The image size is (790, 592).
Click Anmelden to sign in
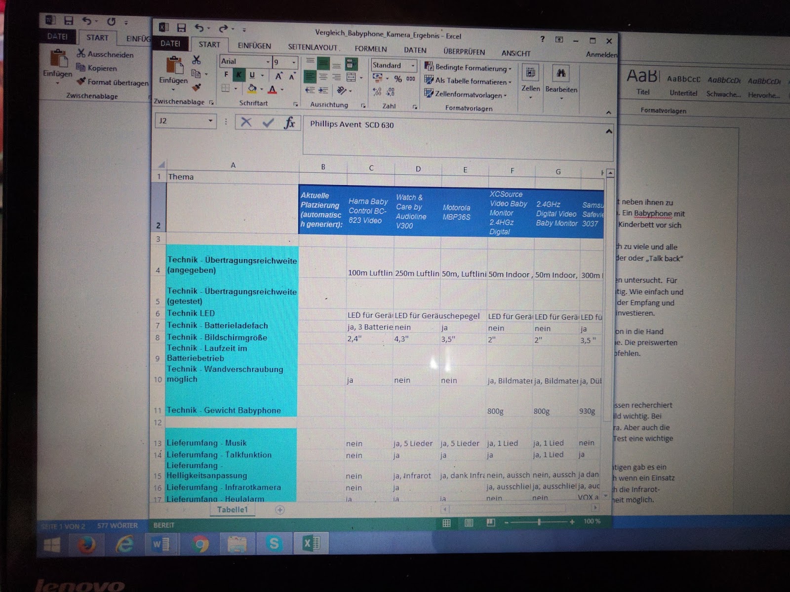point(601,54)
